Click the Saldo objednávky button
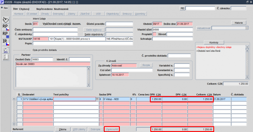The width and height of the screenshot is (253, 132). tap(94, 34)
